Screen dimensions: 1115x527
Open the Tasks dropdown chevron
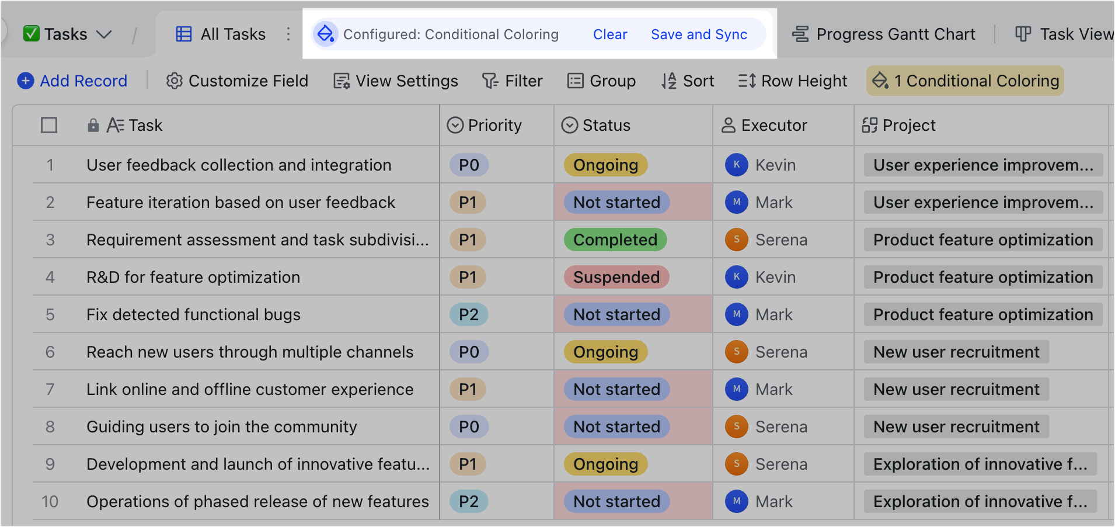[105, 34]
